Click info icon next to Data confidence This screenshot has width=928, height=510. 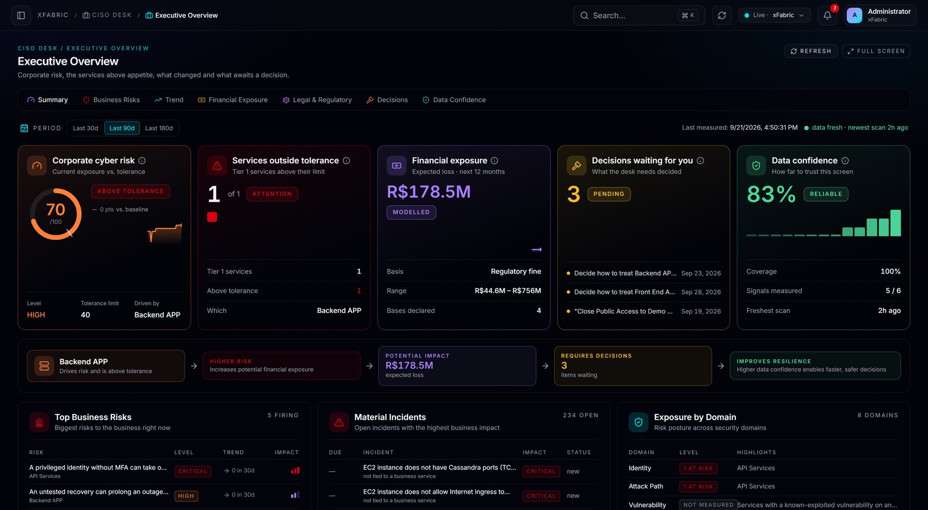pos(845,161)
